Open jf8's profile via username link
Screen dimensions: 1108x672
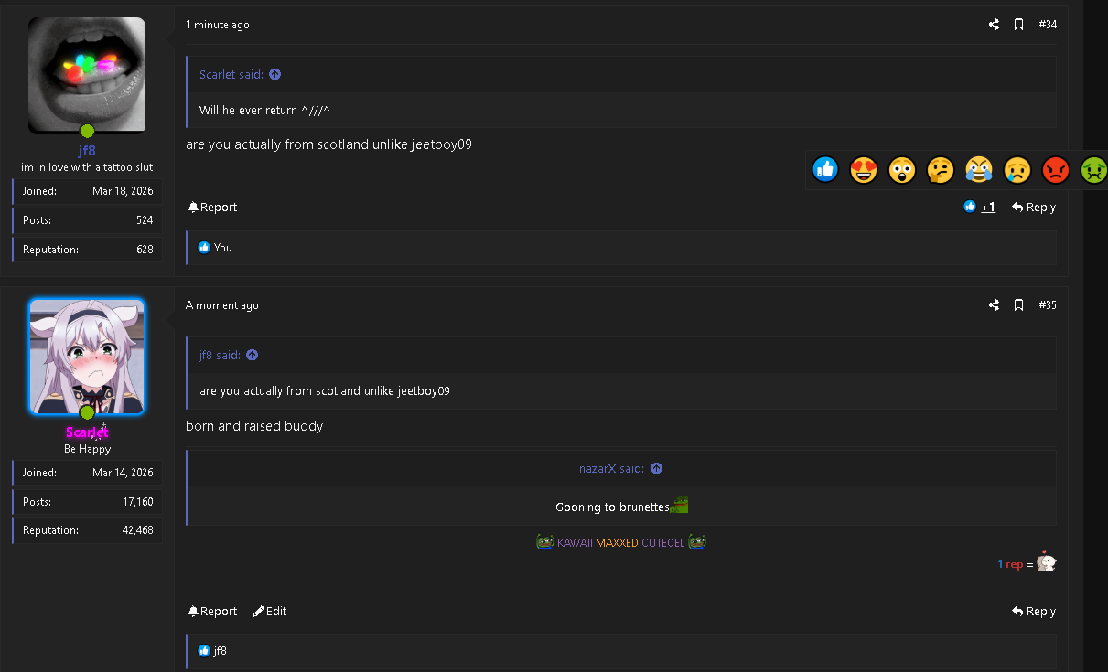pos(87,151)
